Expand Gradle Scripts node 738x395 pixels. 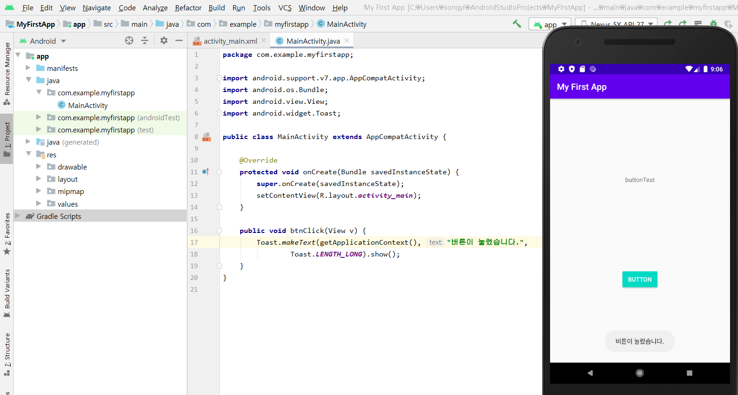tap(18, 216)
